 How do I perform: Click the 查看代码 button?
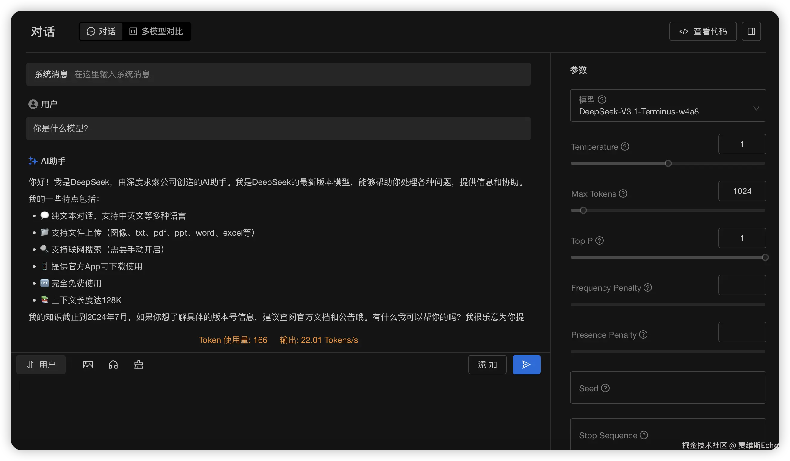[x=703, y=31]
